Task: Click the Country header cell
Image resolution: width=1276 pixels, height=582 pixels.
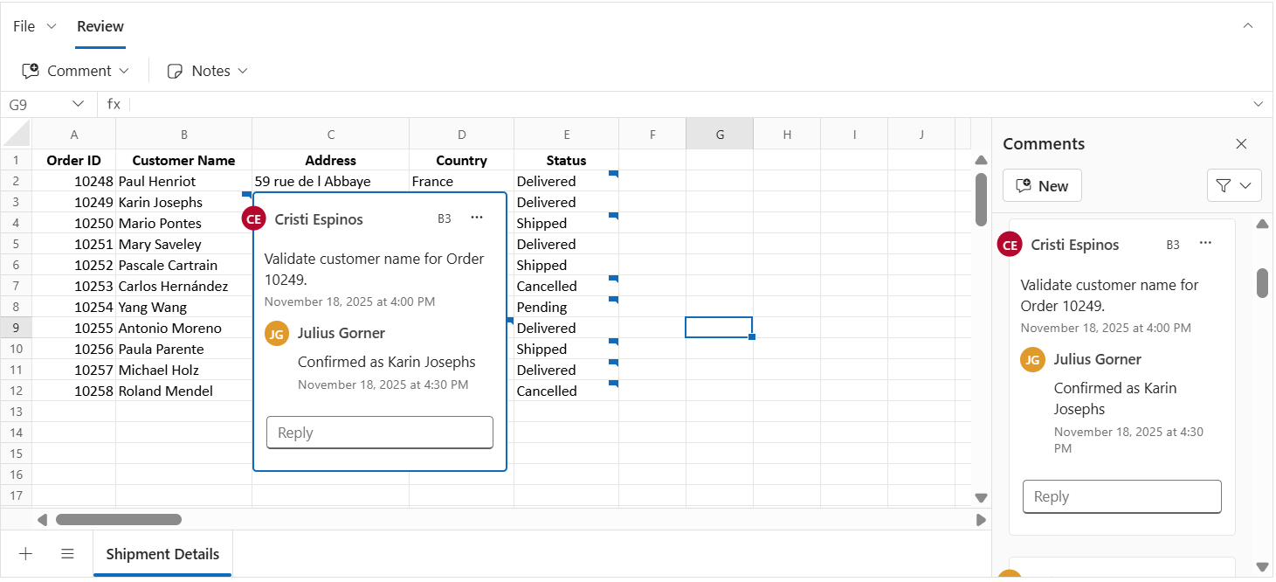Action: [x=462, y=160]
